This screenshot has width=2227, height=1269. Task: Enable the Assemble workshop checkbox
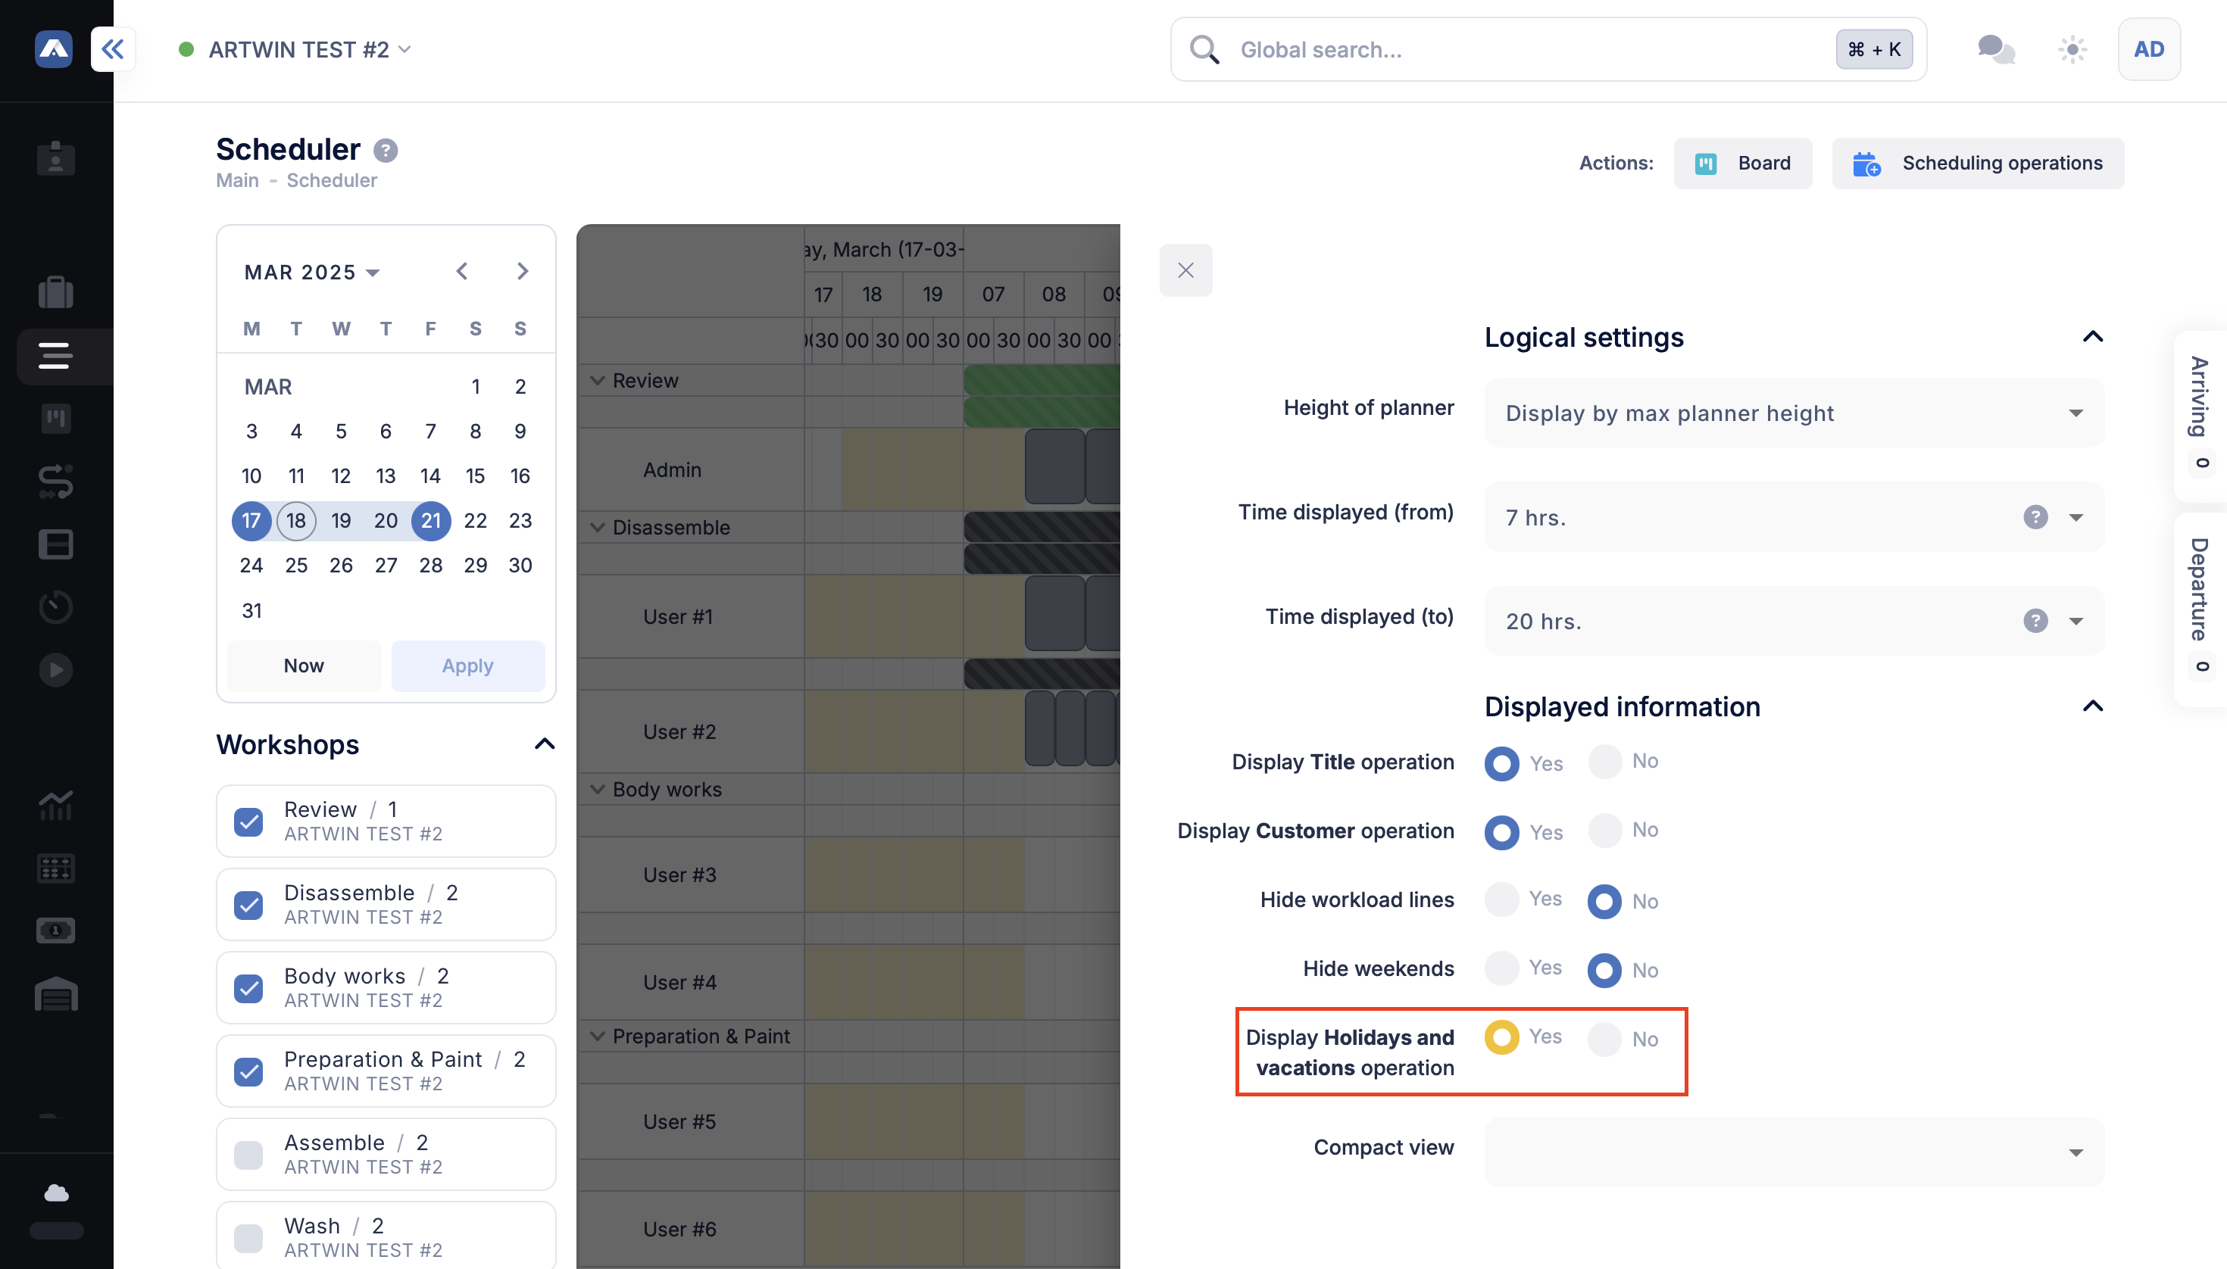(x=248, y=1154)
